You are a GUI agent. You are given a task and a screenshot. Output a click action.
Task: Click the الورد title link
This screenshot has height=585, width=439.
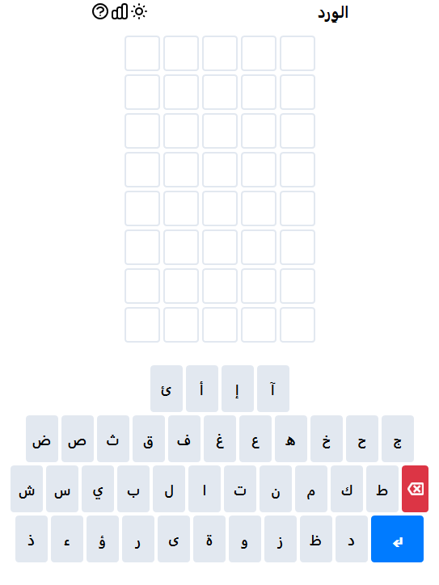(x=333, y=14)
